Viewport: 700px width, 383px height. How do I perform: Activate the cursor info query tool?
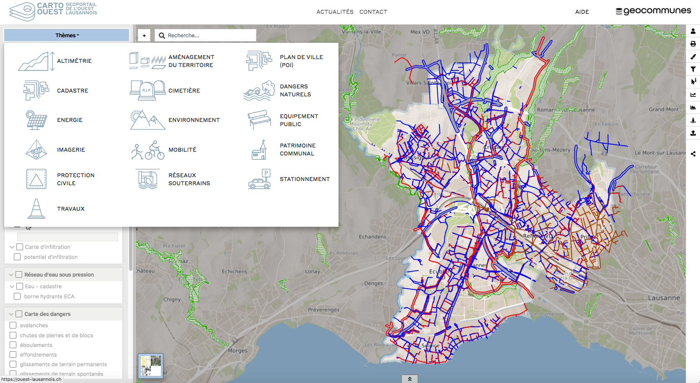[x=693, y=81]
